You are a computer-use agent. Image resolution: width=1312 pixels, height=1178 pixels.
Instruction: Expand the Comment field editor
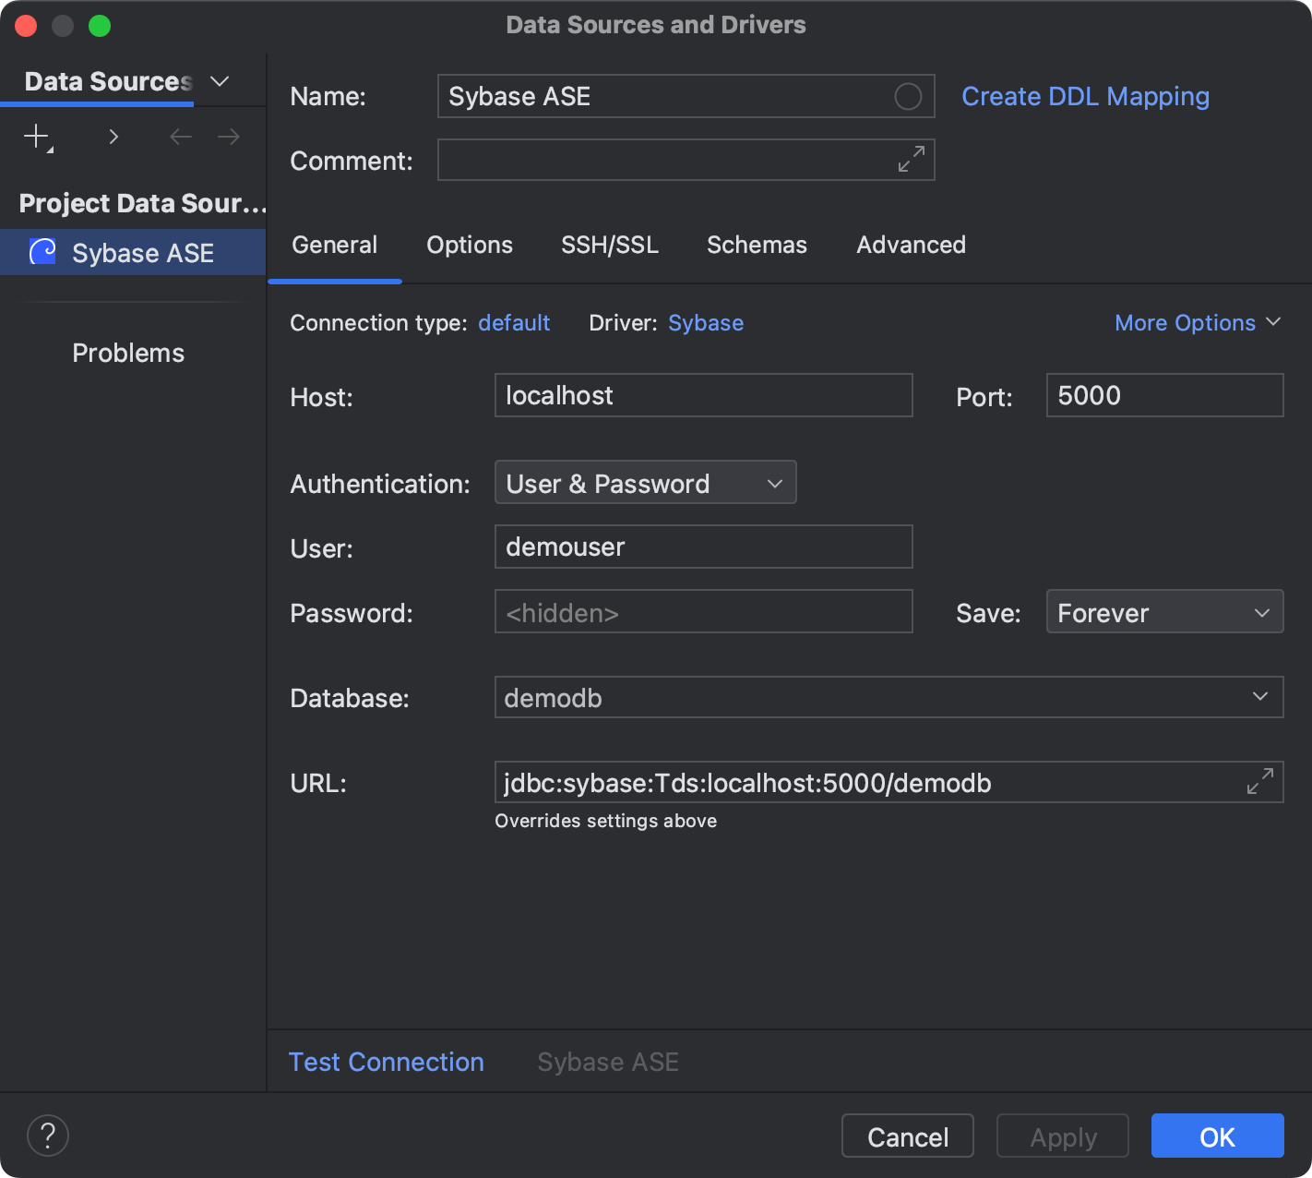click(910, 160)
